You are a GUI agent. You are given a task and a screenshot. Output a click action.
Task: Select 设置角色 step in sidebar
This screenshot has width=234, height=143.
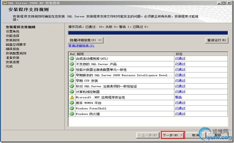click(13, 31)
